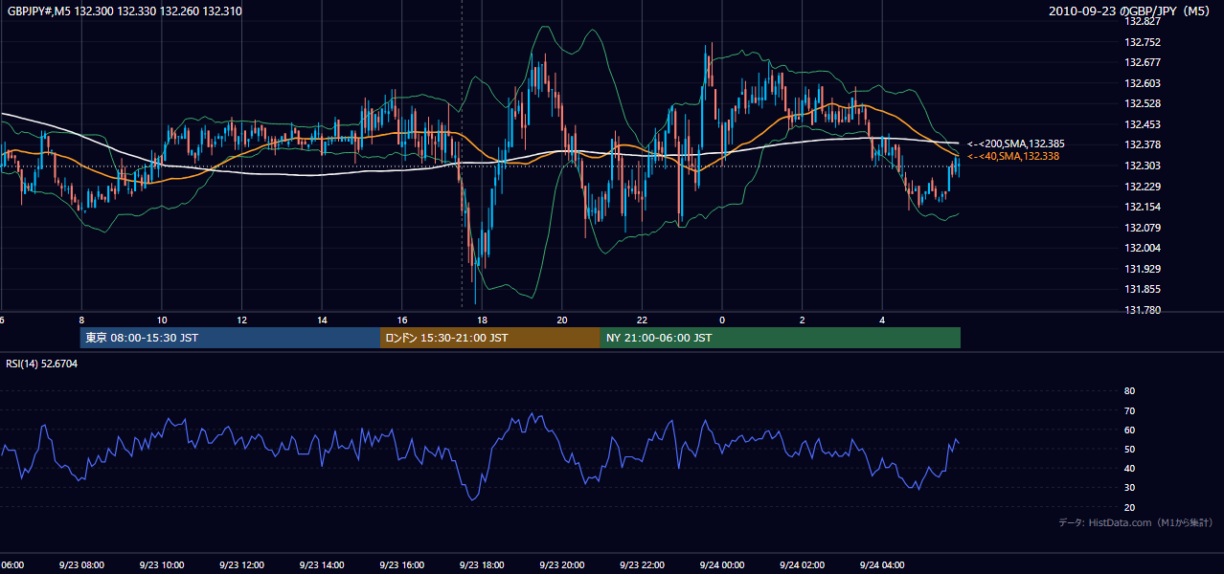Select the 200 SMA label 132.385

click(x=1018, y=143)
